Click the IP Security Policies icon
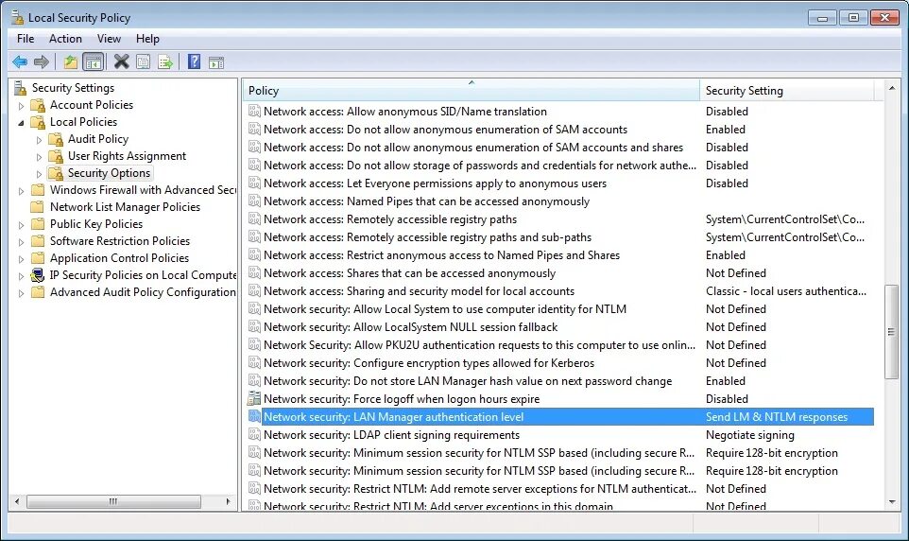Viewport: 909px width, 541px height. [x=38, y=275]
